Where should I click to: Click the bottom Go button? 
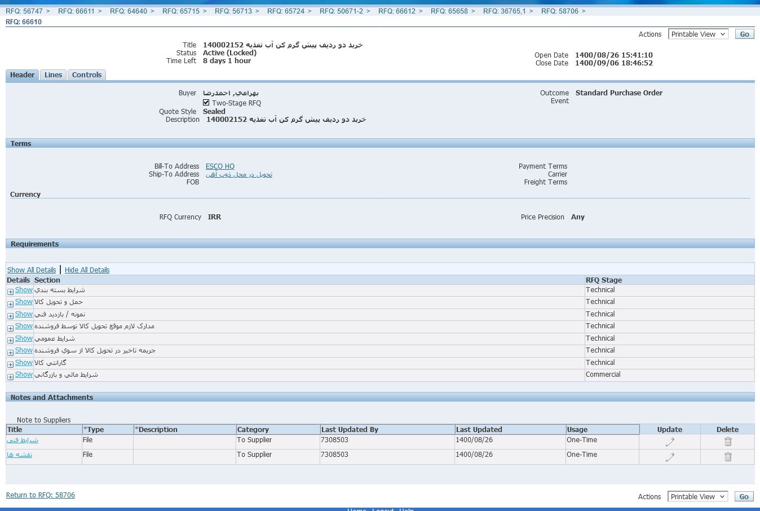(744, 497)
